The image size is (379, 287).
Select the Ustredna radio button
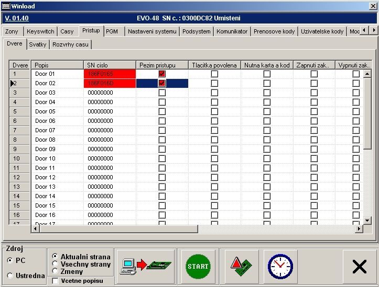tap(10, 275)
